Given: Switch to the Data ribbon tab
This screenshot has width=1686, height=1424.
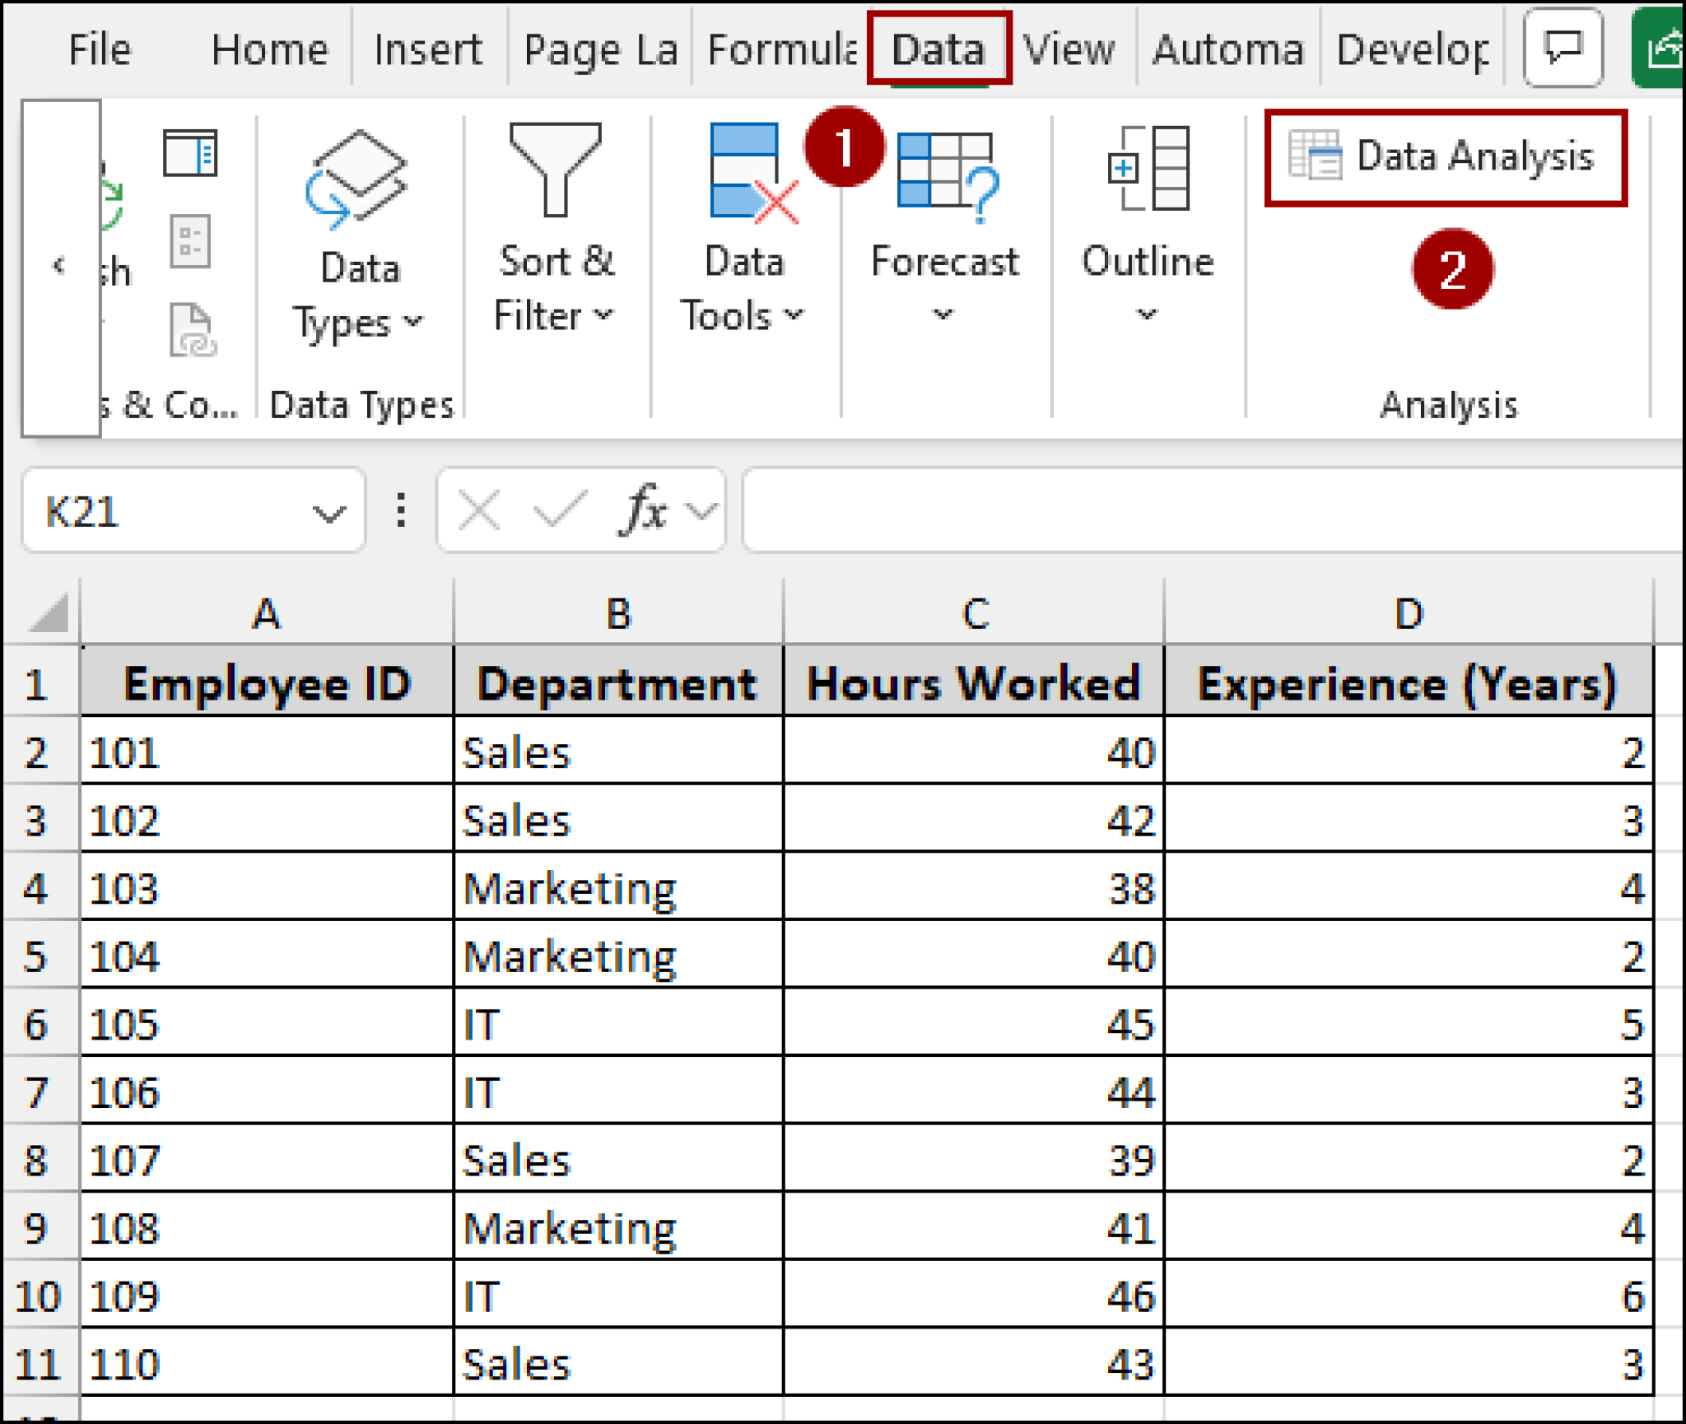Looking at the screenshot, I should (937, 49).
